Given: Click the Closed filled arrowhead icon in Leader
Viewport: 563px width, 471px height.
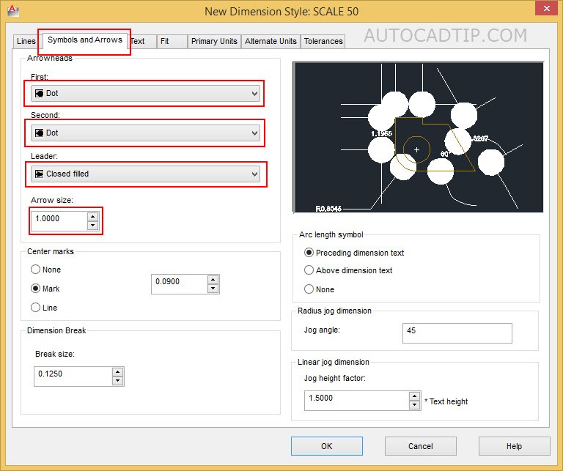Looking at the screenshot, I should (39, 174).
